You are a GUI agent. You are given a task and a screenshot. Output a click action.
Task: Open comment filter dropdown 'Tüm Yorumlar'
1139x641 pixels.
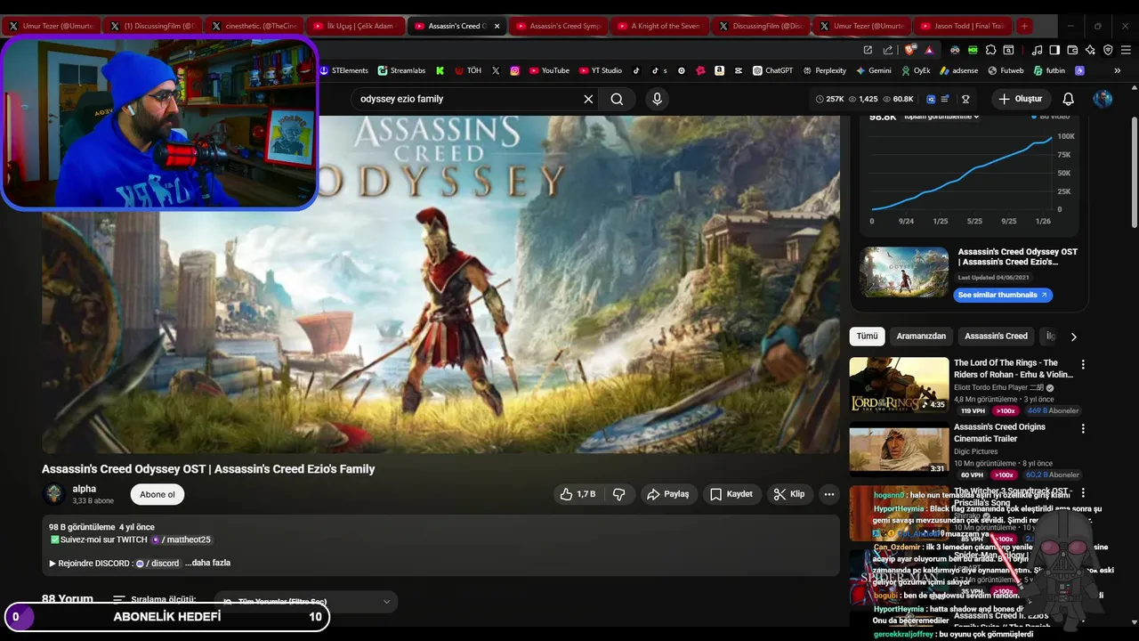[306, 602]
